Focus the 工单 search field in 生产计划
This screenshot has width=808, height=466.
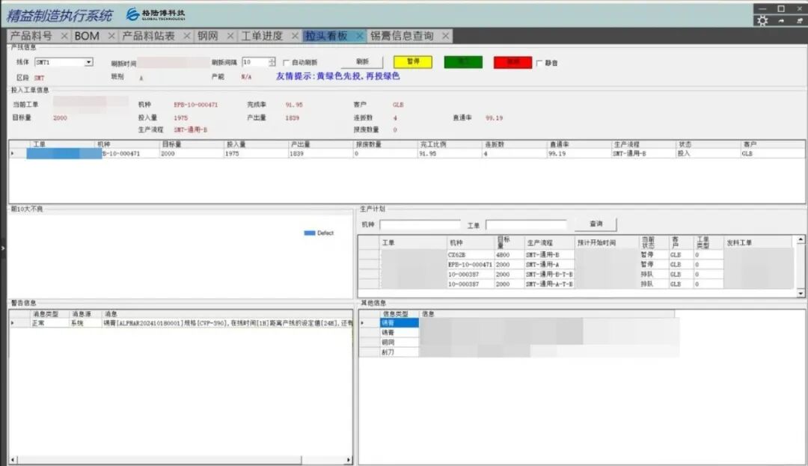tap(526, 225)
